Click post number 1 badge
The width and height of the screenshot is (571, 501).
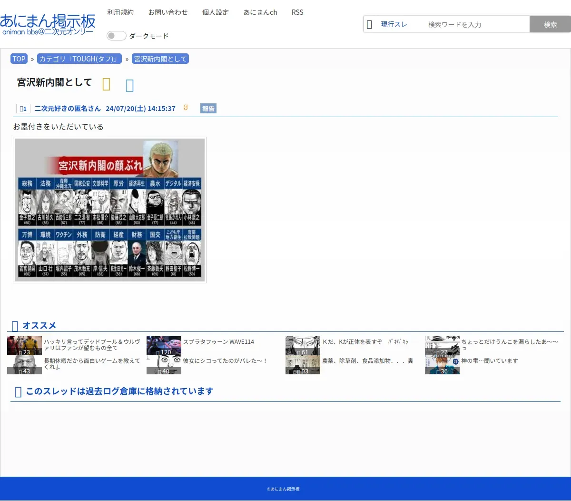point(23,109)
